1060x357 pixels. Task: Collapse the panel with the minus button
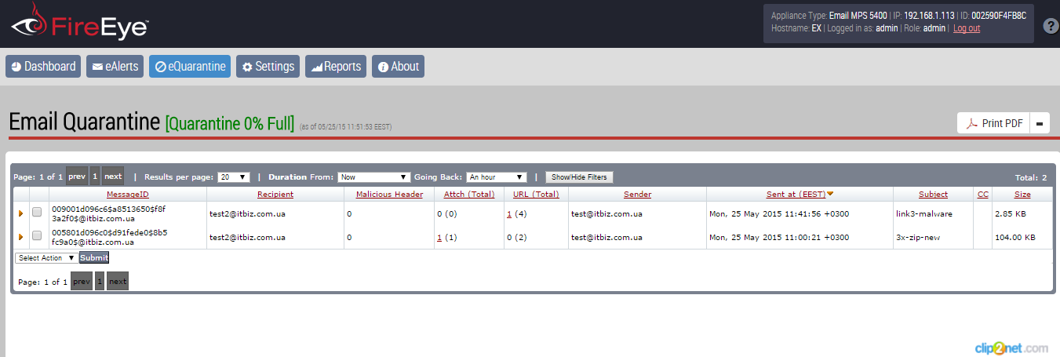pyautogui.click(x=1040, y=123)
